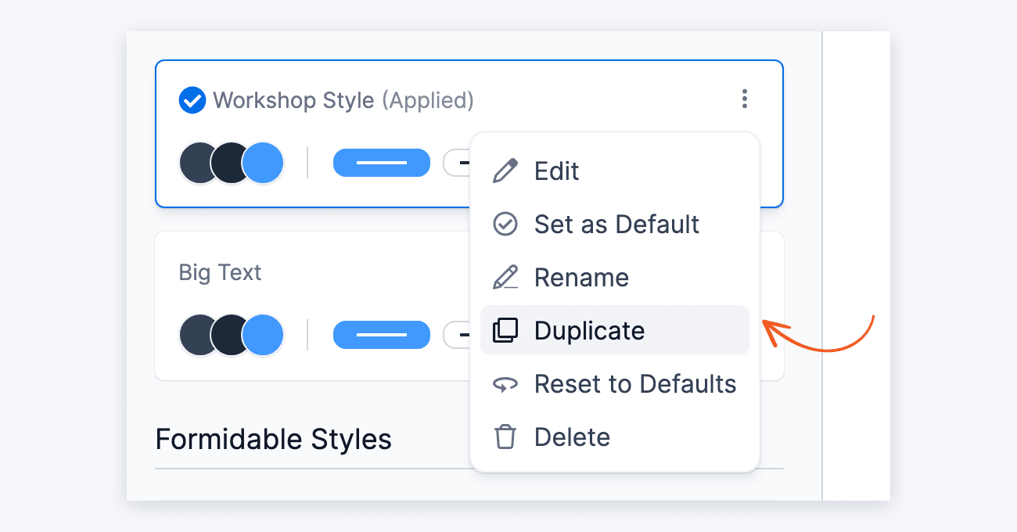The height and width of the screenshot is (532, 1017).
Task: Select Set as Default in the menu
Action: [615, 224]
